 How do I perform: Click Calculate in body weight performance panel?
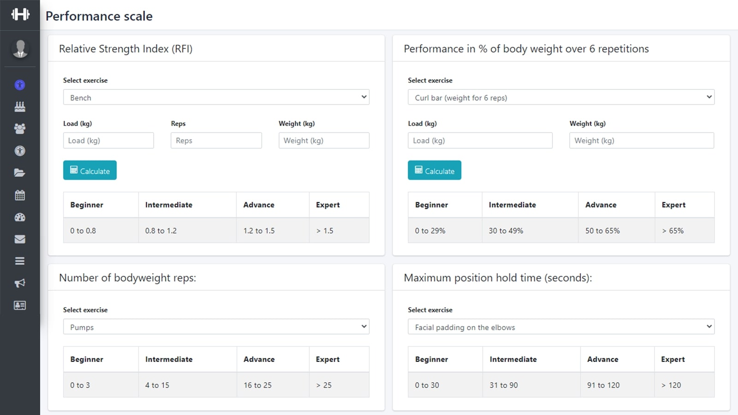coord(434,171)
